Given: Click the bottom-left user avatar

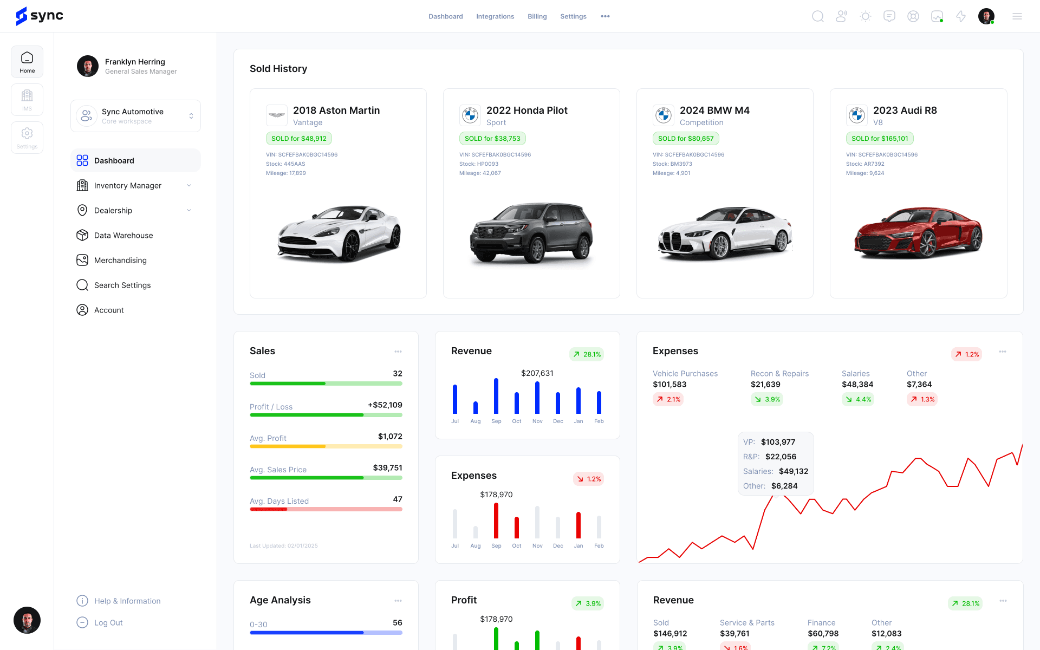Looking at the screenshot, I should (x=27, y=620).
